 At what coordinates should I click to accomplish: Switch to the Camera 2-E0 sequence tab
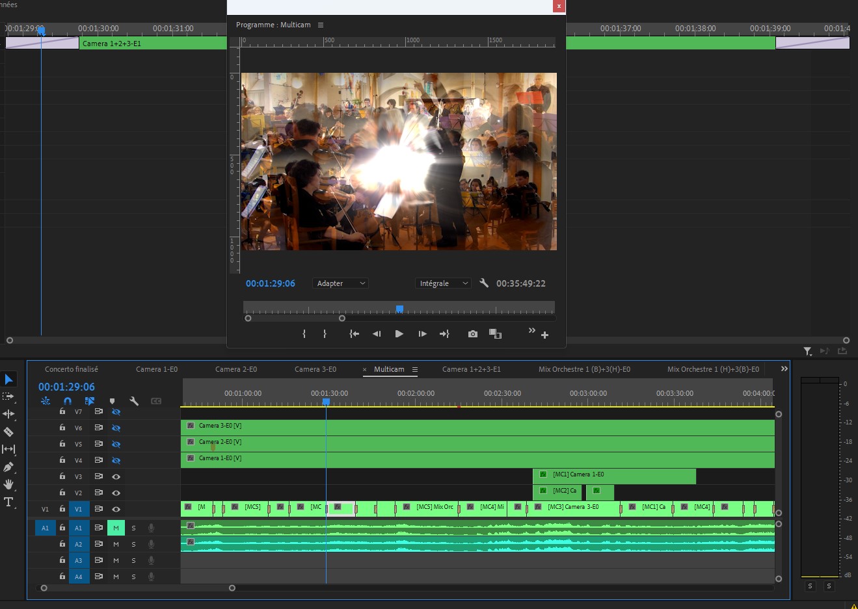tap(235, 369)
